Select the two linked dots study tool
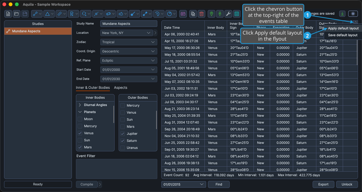Screen dimensions: 362x192 tap(147, 14)
